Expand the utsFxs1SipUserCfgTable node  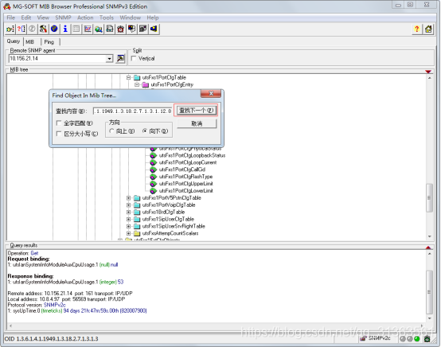[128, 219]
